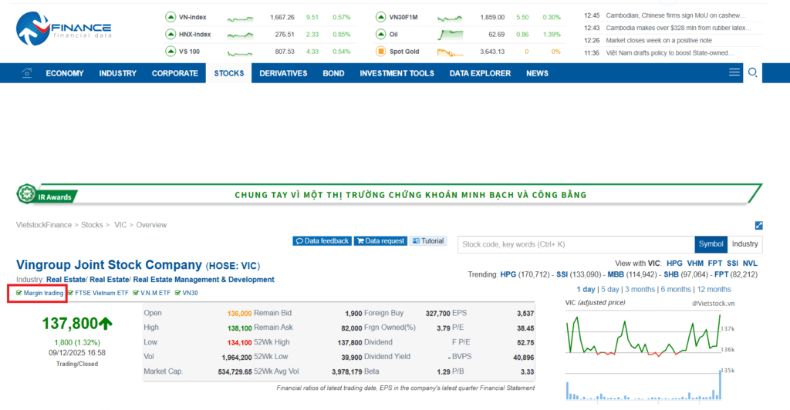Image resolution: width=790 pixels, height=410 pixels.
Task: Click the search magnifier icon
Action: [753, 72]
